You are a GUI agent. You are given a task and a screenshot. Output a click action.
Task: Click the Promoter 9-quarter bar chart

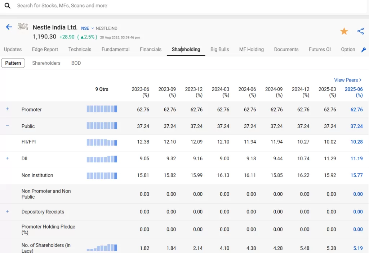102,109
